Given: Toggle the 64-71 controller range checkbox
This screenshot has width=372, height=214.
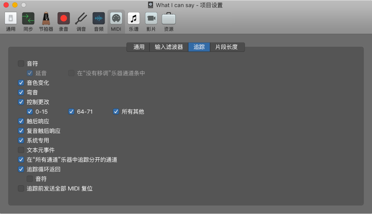Looking at the screenshot, I should (x=71, y=112).
